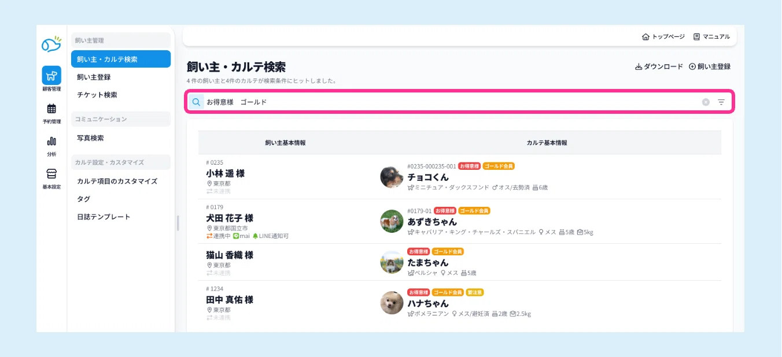Click たまちゃん photo thumbnail

(x=392, y=262)
